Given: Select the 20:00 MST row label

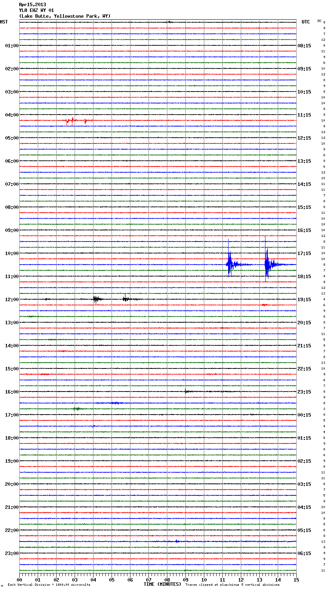Looking at the screenshot, I should click(x=12, y=484).
